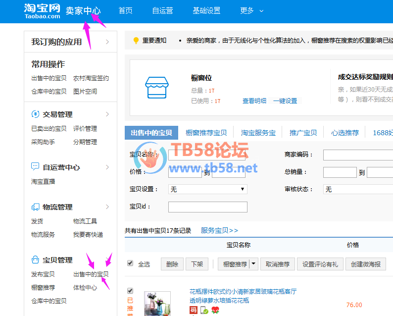Image resolution: width=393 pixels, height=316 pixels.
Task: Focus the 商家编码 input field
Action: pyautogui.click(x=358, y=155)
